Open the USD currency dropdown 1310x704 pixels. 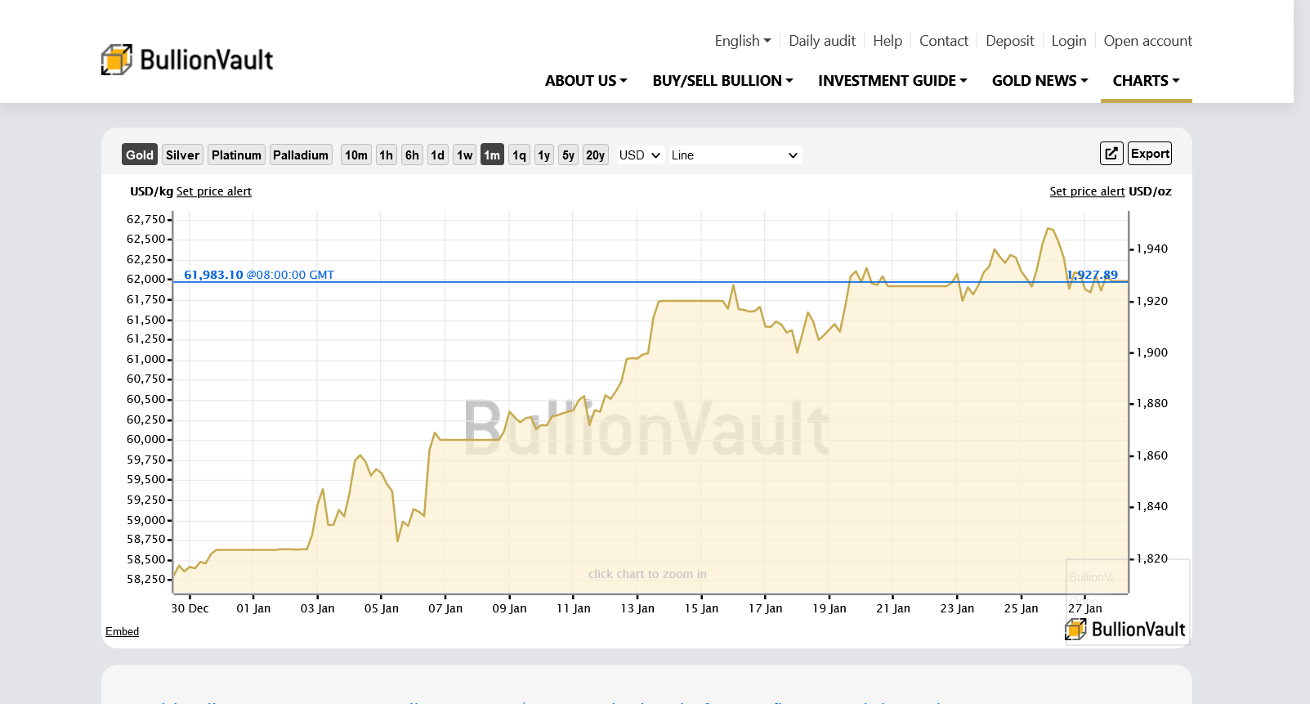click(x=639, y=155)
